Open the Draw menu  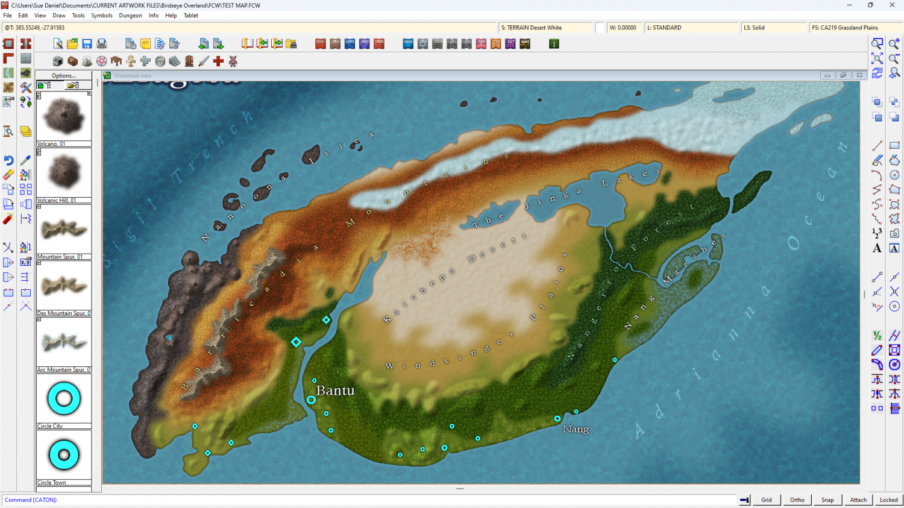point(59,16)
